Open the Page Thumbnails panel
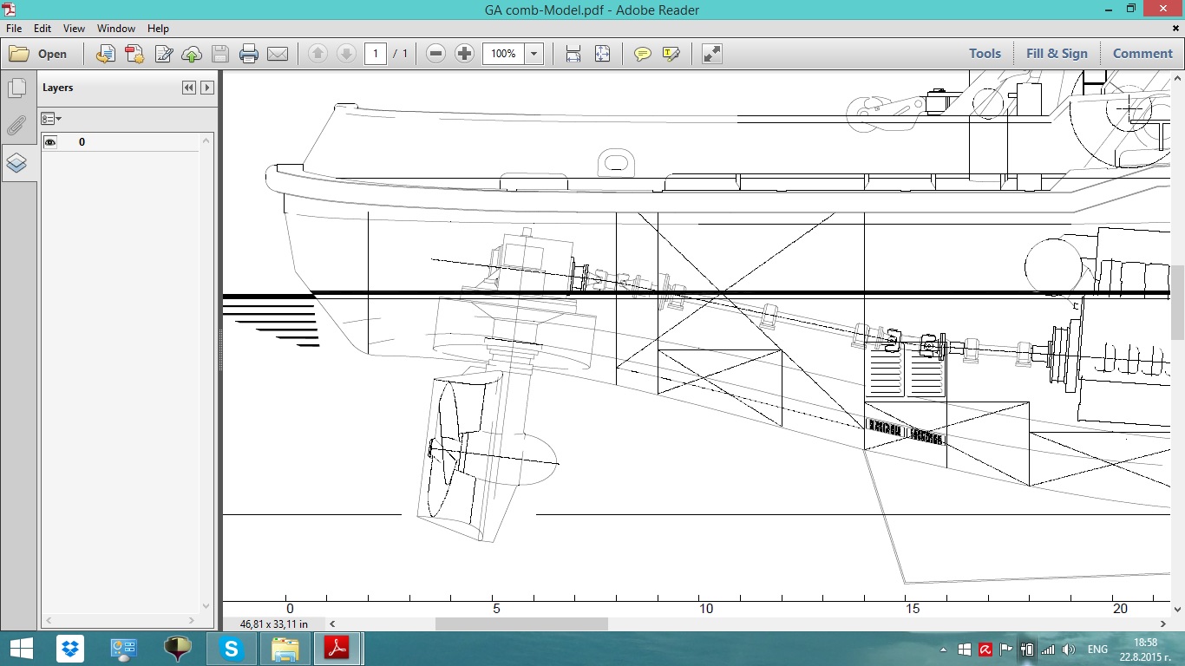The height and width of the screenshot is (666, 1185). (16, 88)
